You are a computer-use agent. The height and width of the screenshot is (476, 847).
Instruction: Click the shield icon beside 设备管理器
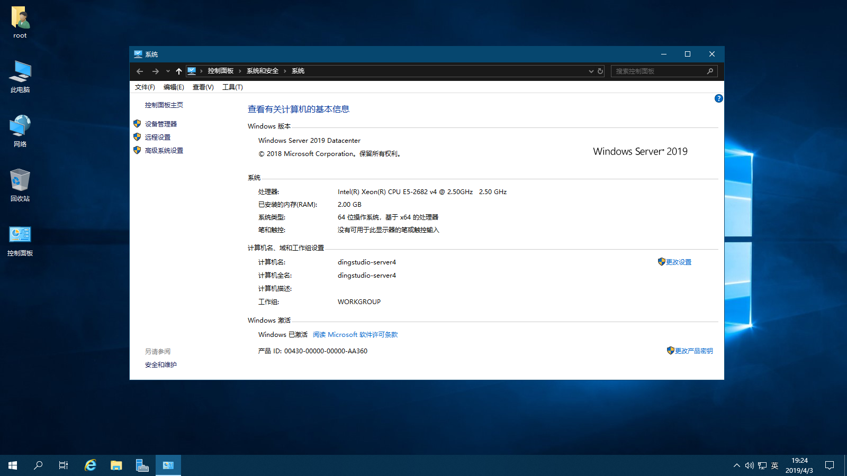137,123
